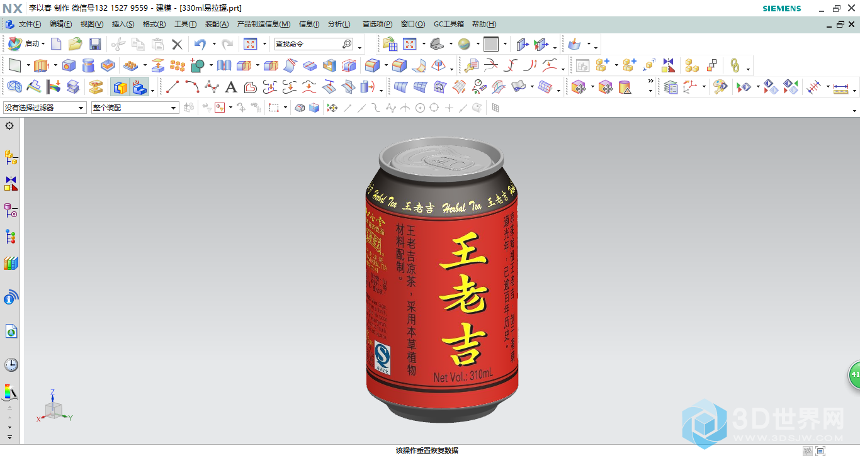The width and height of the screenshot is (860, 458).
Task: Expand the Fit view options dropdown arrow
Action: coord(264,44)
